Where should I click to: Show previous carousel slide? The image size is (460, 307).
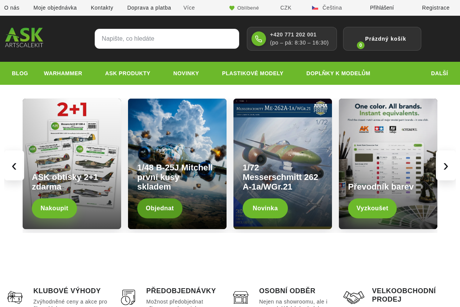tap(14, 165)
